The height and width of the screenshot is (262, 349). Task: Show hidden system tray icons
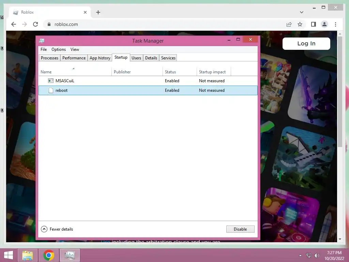[300, 255]
